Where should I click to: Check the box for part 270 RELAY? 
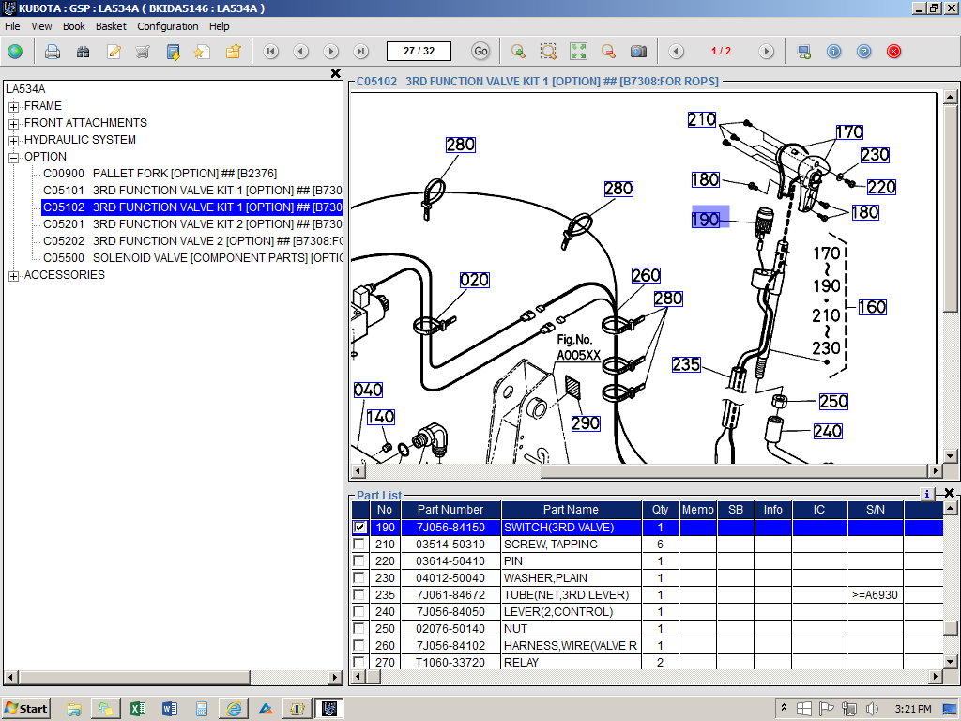pos(359,662)
